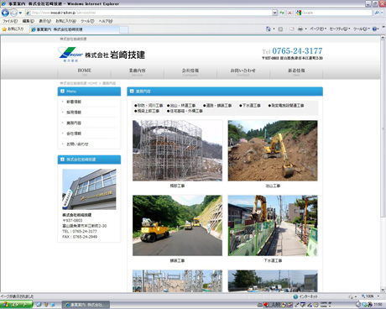Click the Refresh page icon
The height and width of the screenshot is (309, 386).
(282, 13)
